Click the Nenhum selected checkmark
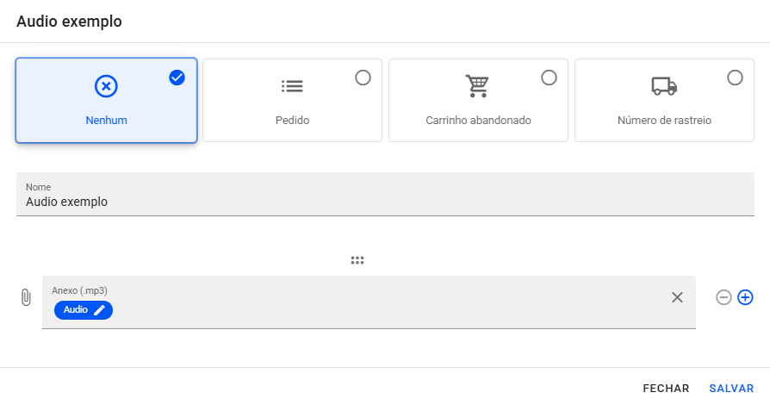Viewport: 770px width, 405px height. pos(177,78)
